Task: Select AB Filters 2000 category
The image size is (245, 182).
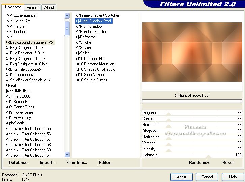Action: click(x=18, y=96)
